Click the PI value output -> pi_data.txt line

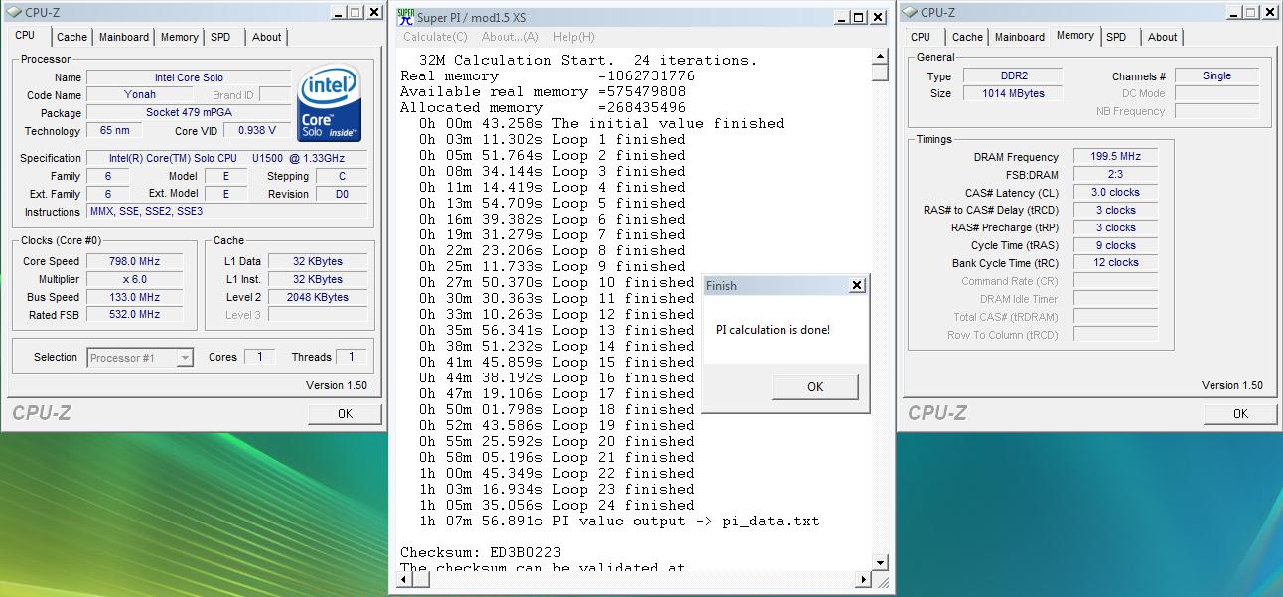pos(619,521)
